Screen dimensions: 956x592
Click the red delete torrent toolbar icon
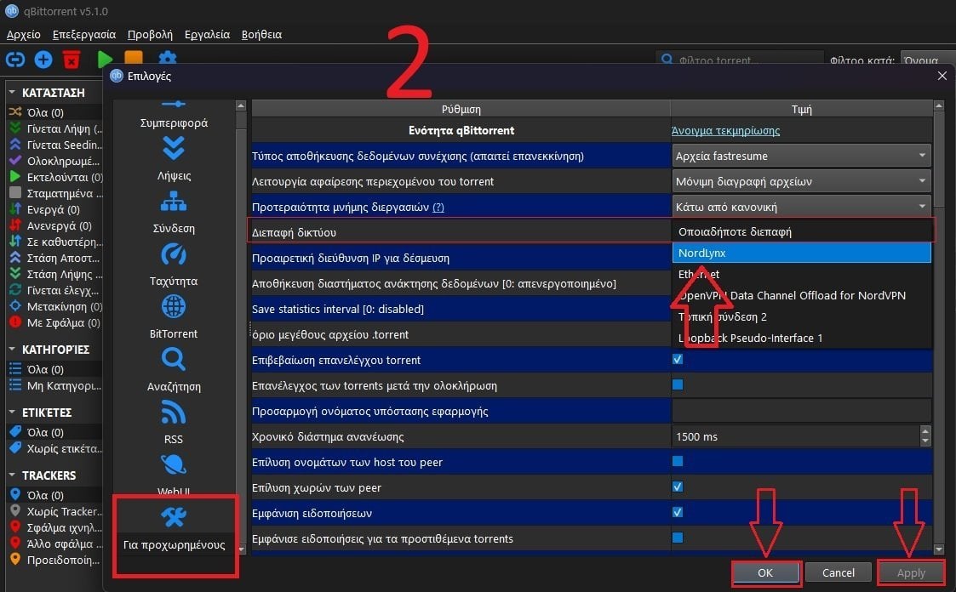coord(72,59)
